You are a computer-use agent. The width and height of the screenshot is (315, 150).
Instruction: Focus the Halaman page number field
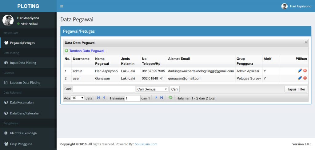coord(133,98)
